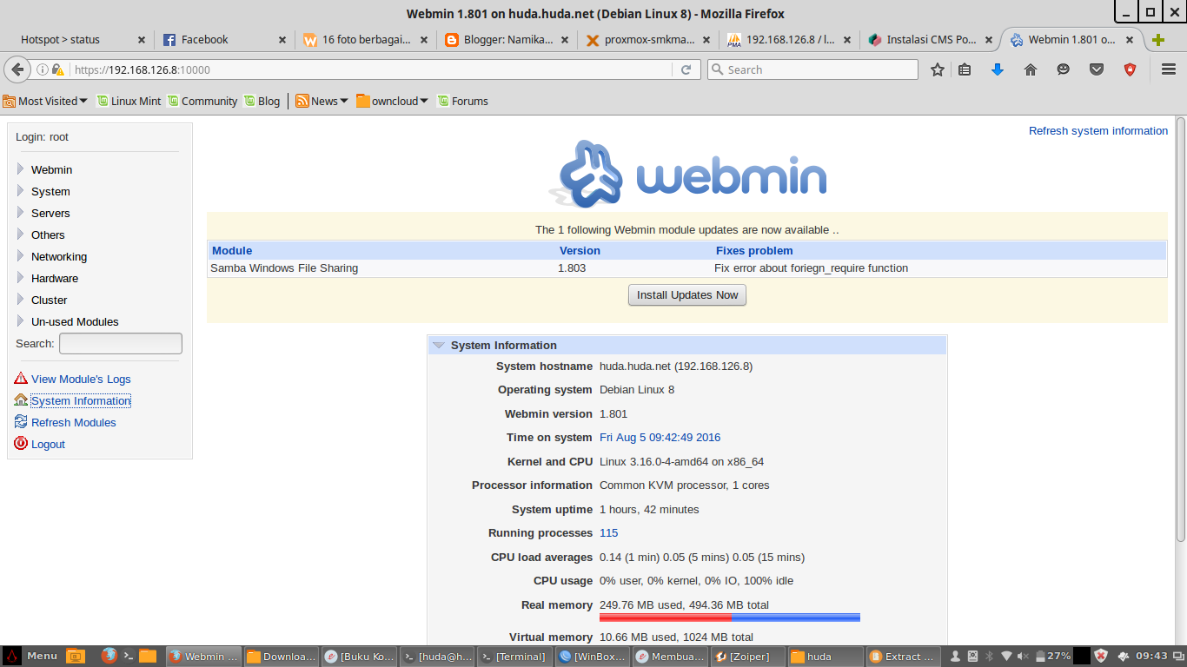1187x667 pixels.
Task: Click the user icon in system tray
Action: coord(956,657)
